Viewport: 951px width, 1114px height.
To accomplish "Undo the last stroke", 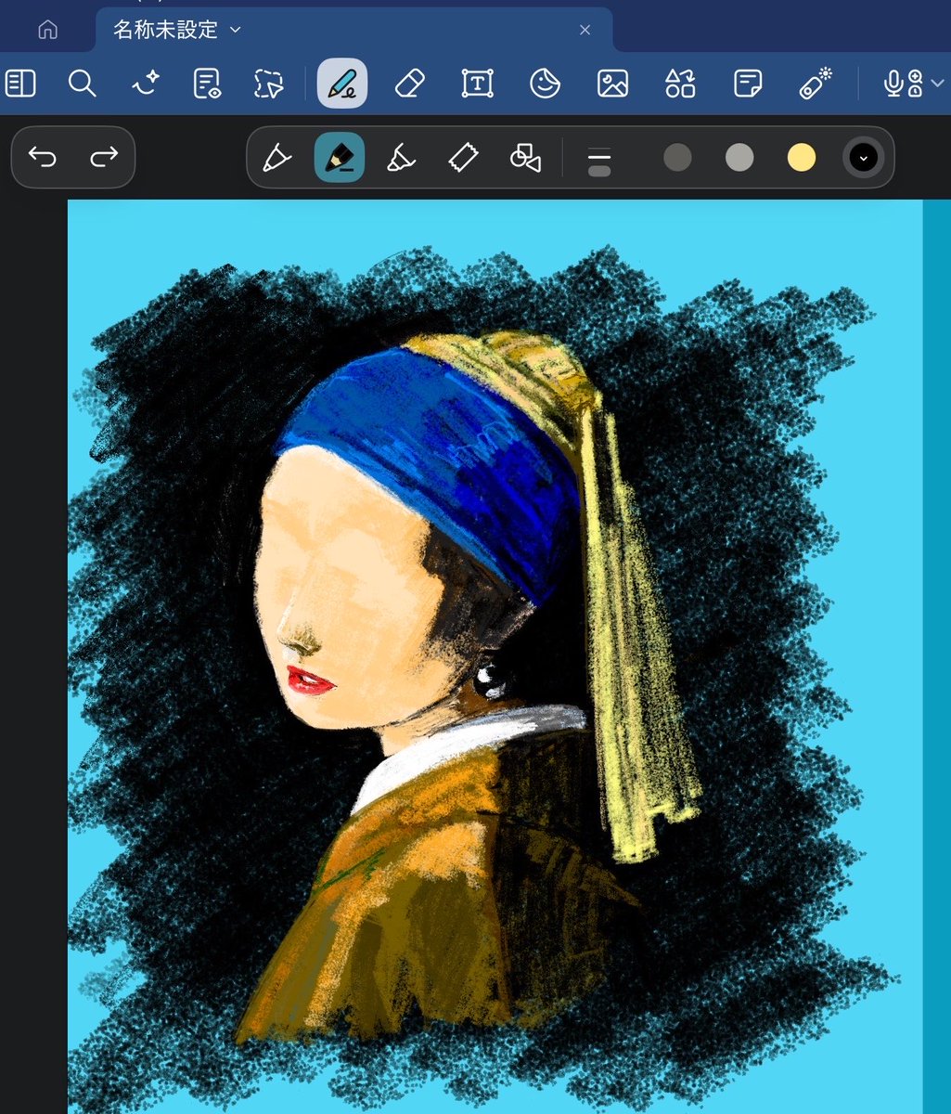I will pos(43,157).
